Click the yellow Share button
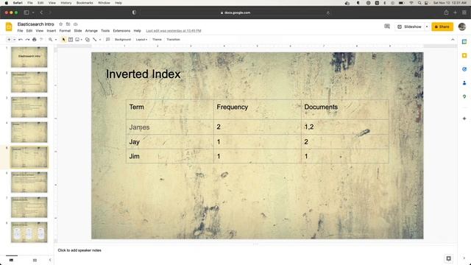This screenshot has height=265, width=471. 442,26
